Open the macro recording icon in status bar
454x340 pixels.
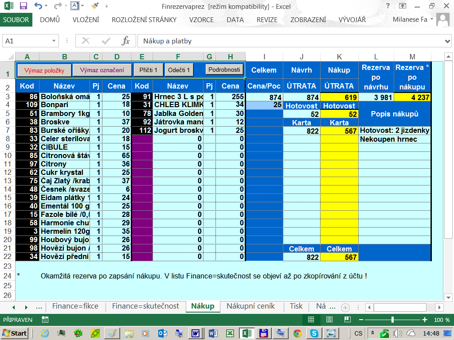pyautogui.click(x=45, y=320)
